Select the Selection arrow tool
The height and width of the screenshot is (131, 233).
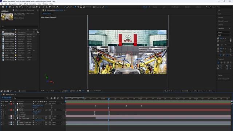[7, 7]
